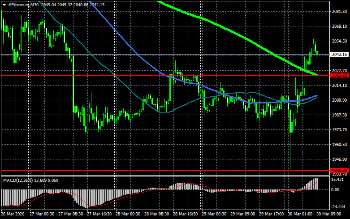The image size is (350, 219).
Task: Select the 30 Mar 01:00 time label
Action: [x=300, y=214]
